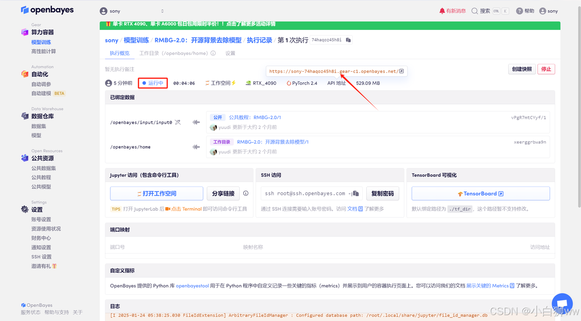The width and height of the screenshot is (581, 321).
Task: Click the 有新消息 notification bell
Action: coord(442,11)
